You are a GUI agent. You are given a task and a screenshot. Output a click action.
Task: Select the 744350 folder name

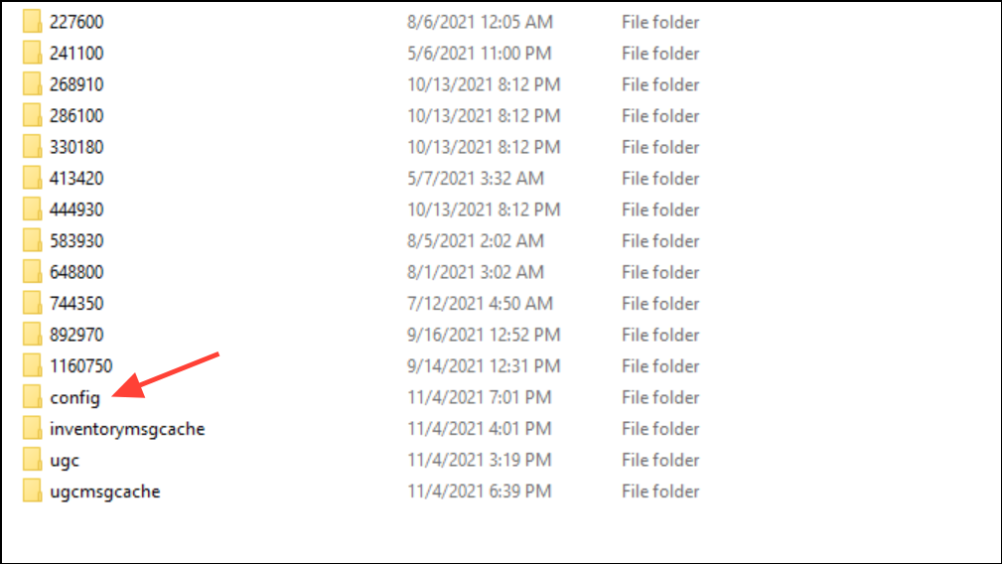click(76, 304)
